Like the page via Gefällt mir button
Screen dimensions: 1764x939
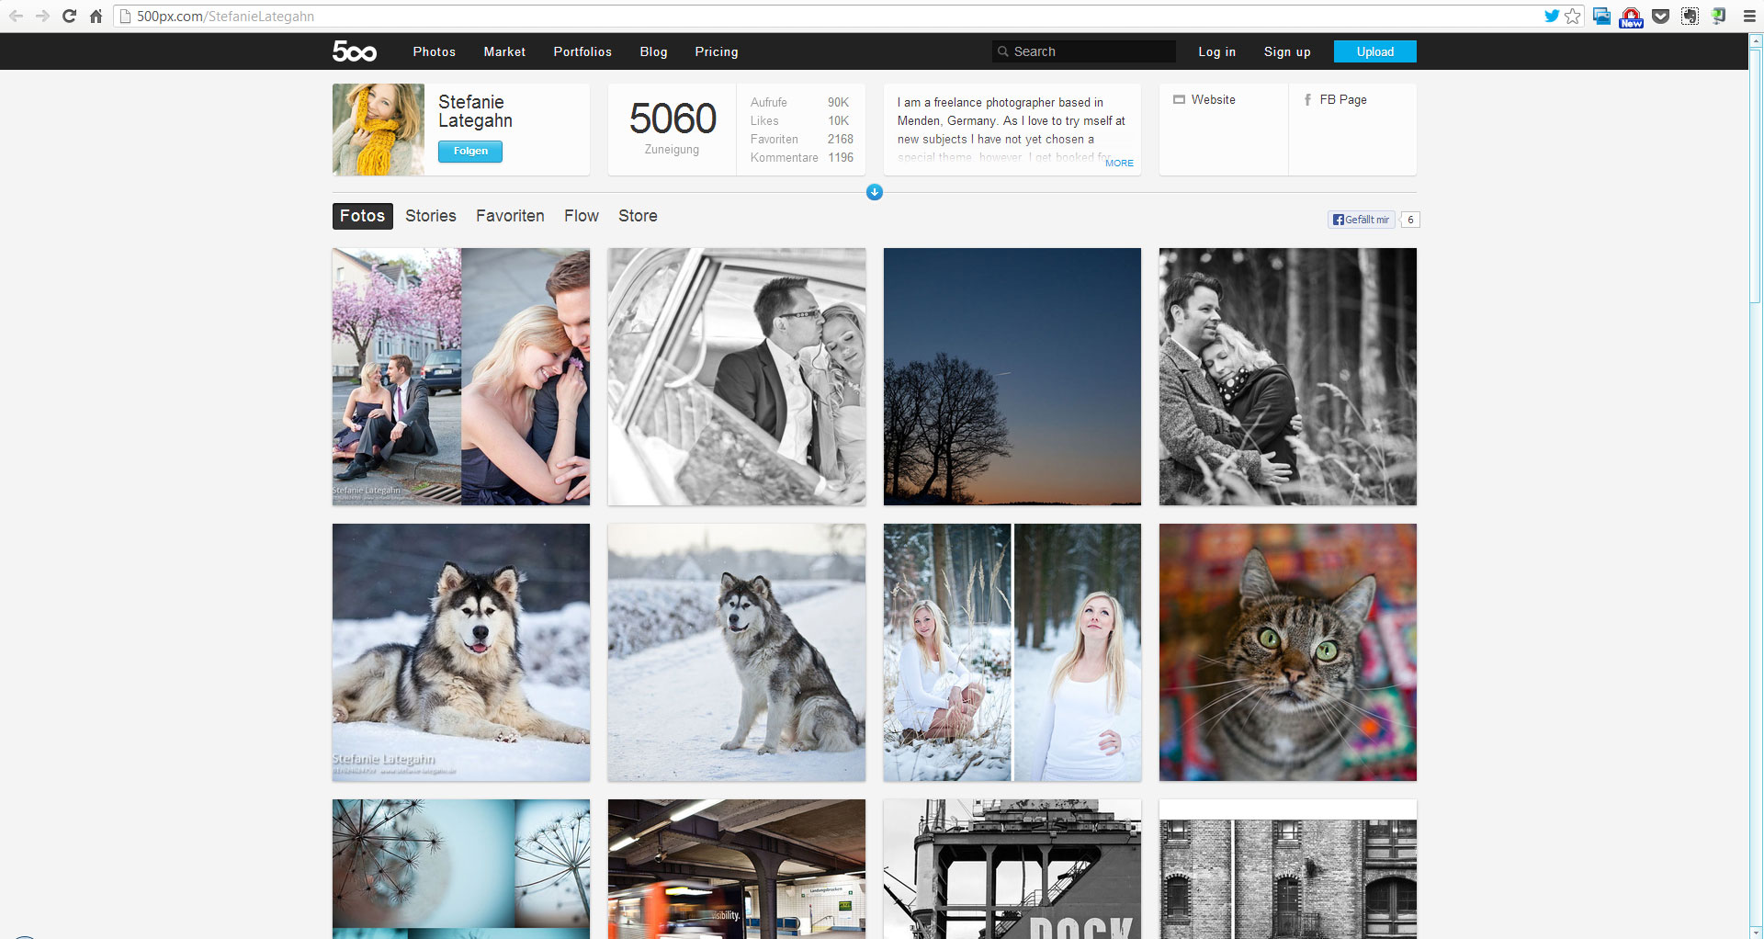(1361, 220)
